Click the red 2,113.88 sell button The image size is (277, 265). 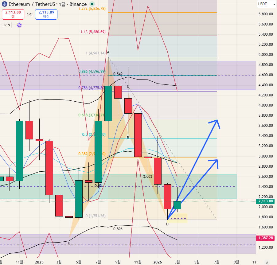[13, 14]
